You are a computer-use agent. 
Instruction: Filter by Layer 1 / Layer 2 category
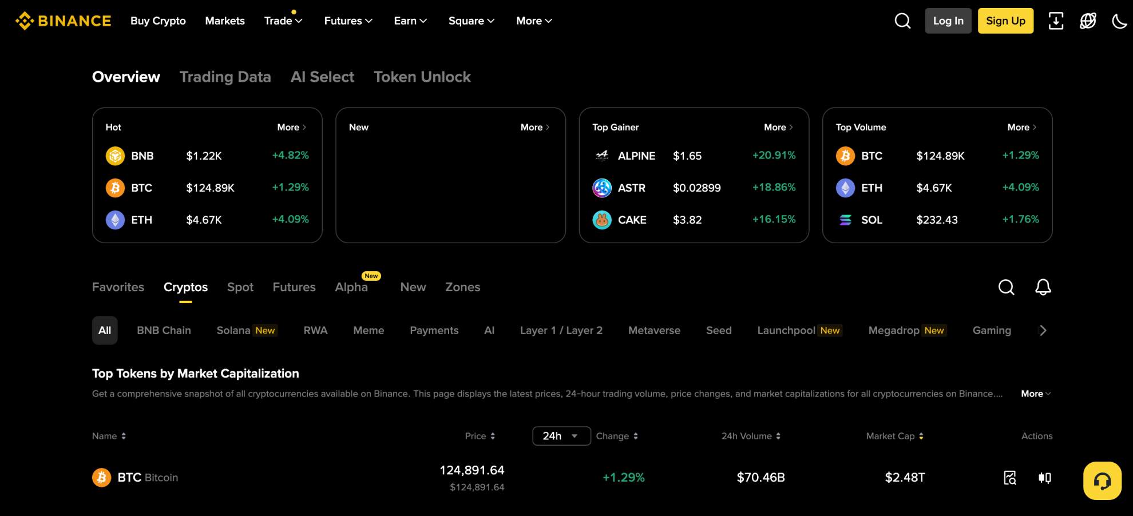[561, 331]
